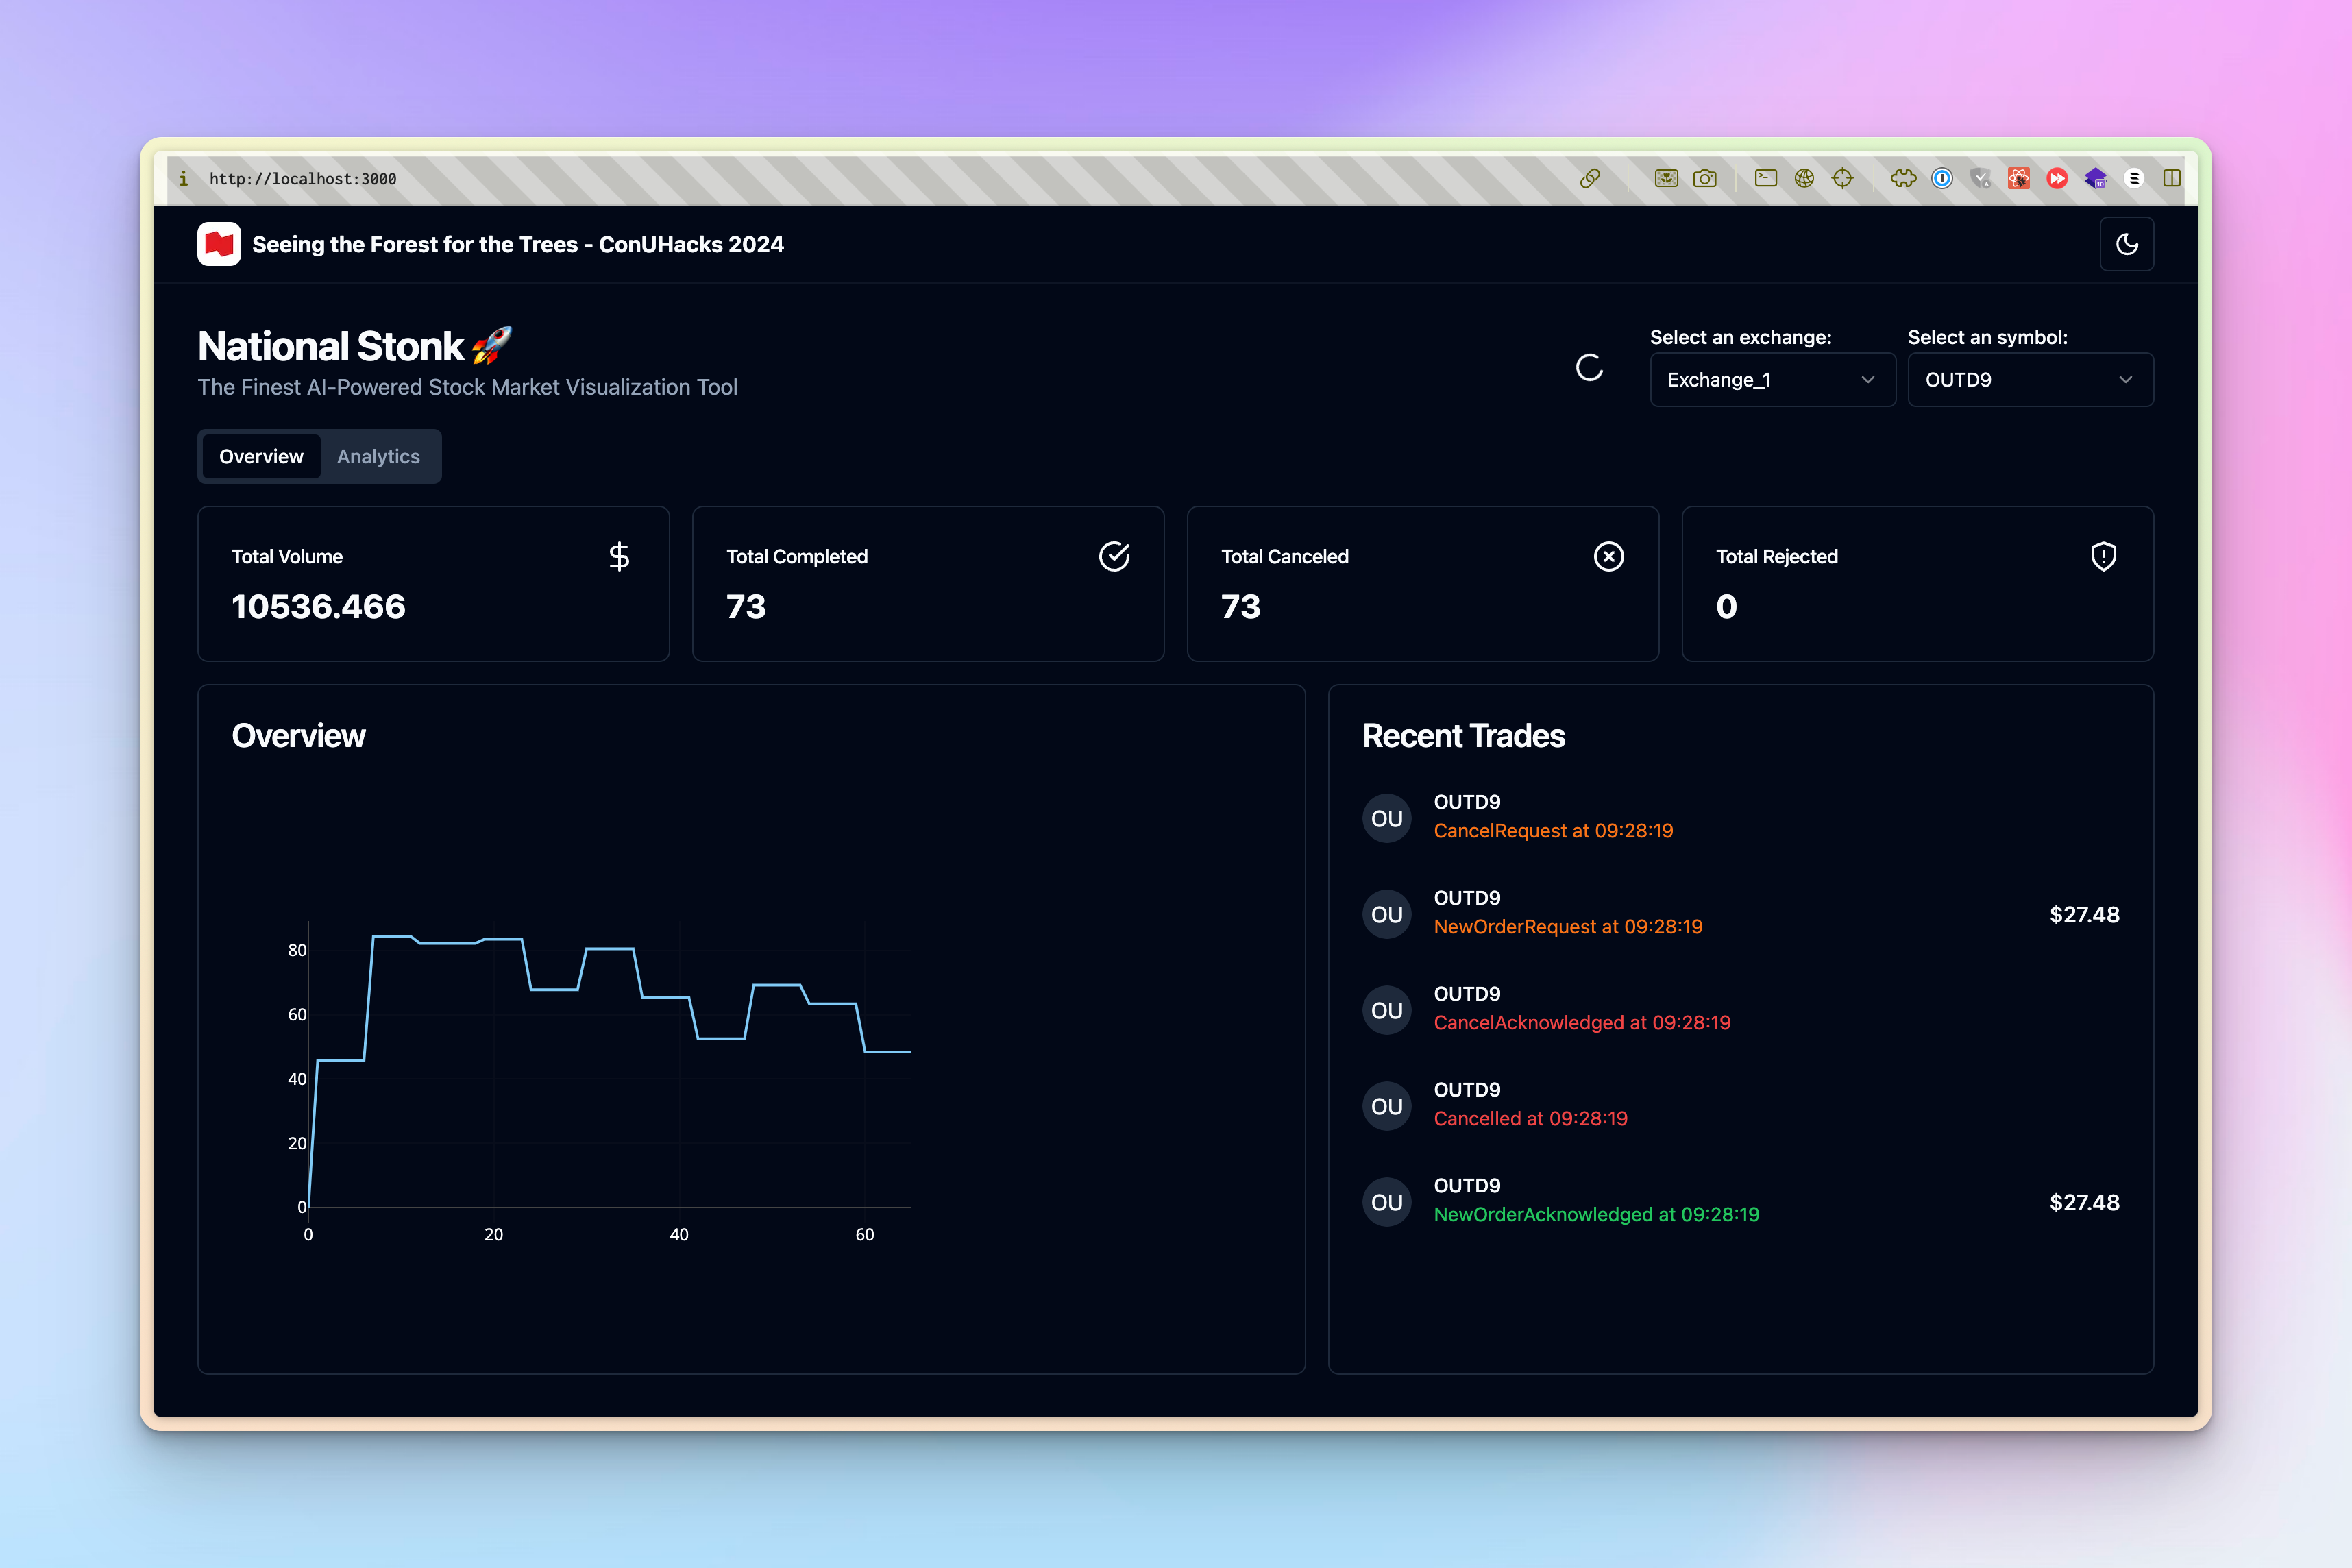
Task: Click the X-circle icon in Total Canceled
Action: [1608, 556]
